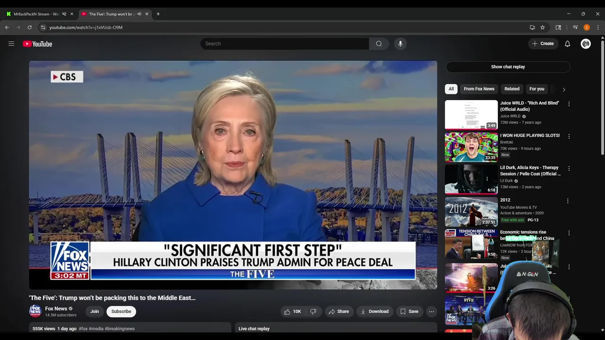Open browser profile avatar

click(587, 27)
